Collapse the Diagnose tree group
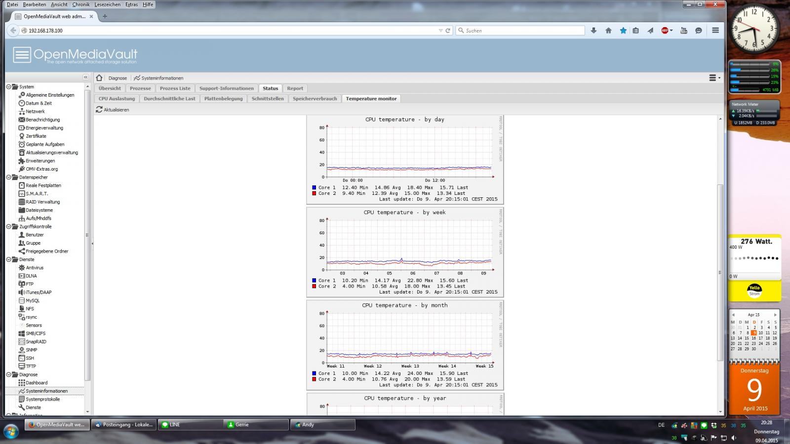 pos(8,374)
